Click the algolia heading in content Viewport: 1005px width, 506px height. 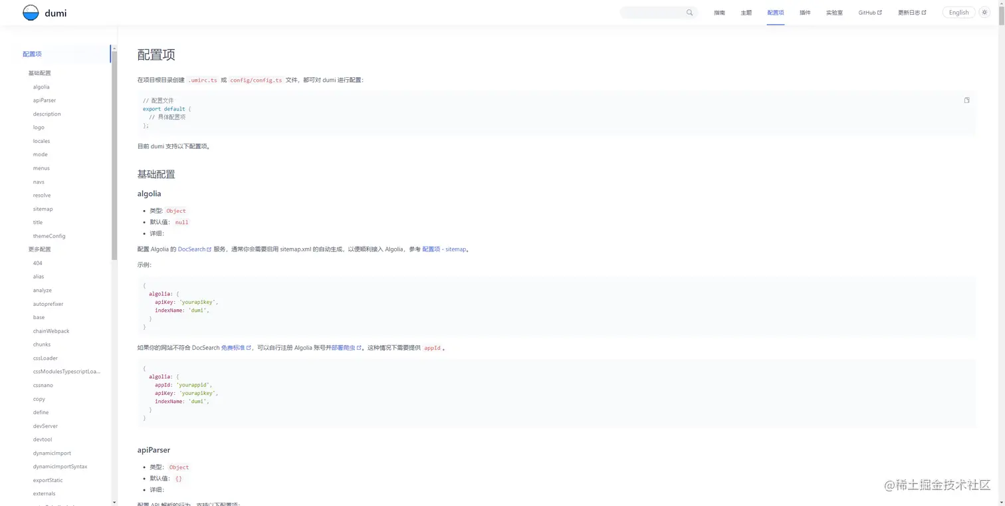[x=150, y=193]
